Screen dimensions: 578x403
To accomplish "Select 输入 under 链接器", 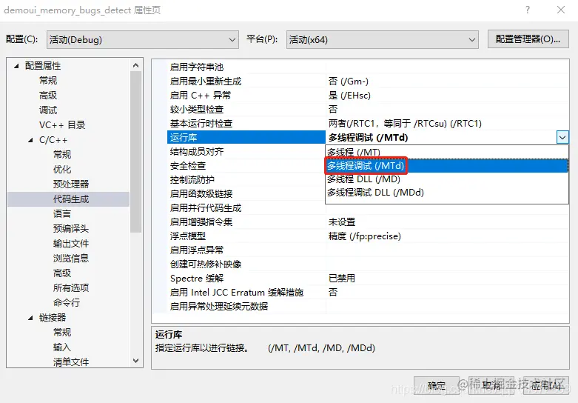I will (x=62, y=347).
